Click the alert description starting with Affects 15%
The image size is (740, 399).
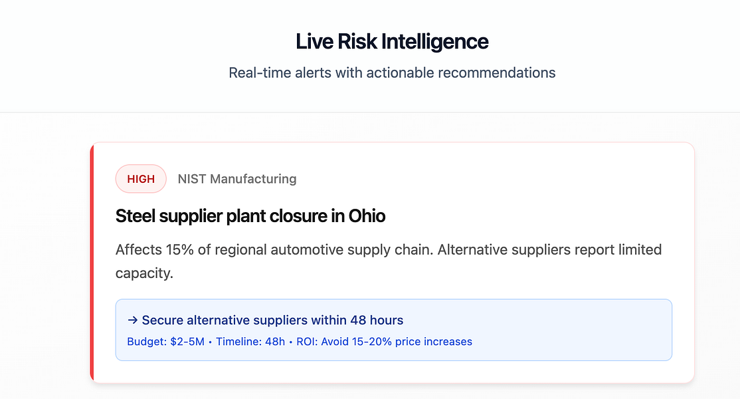pyautogui.click(x=389, y=250)
